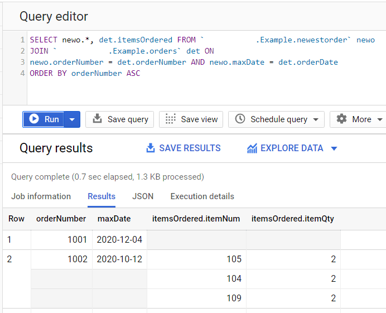The image size is (386, 313).
Task: Select the cell with order number 1002
Action: pyautogui.click(x=61, y=259)
